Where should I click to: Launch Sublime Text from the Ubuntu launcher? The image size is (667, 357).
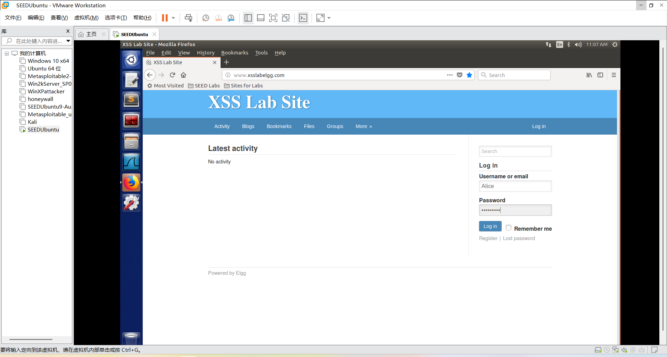(x=131, y=101)
